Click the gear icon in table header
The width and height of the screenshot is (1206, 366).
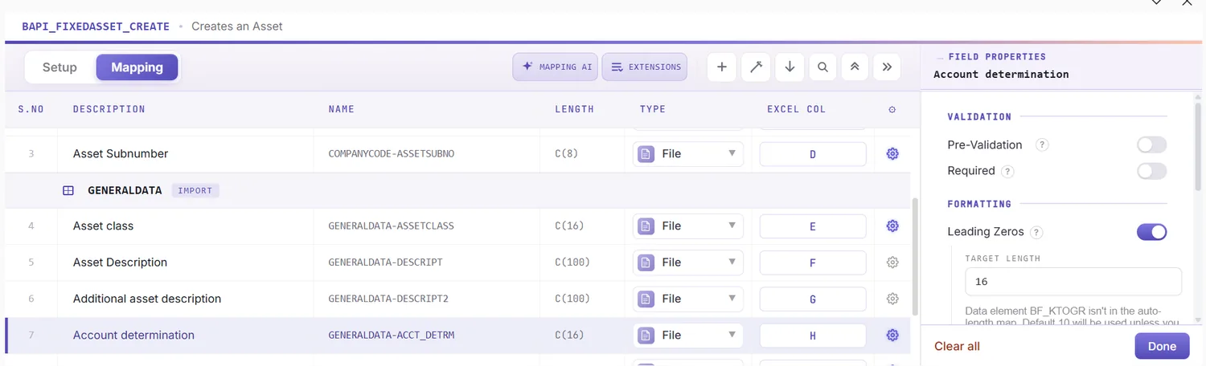[892, 109]
